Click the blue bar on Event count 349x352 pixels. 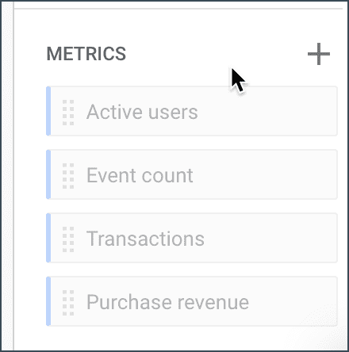tap(48, 174)
